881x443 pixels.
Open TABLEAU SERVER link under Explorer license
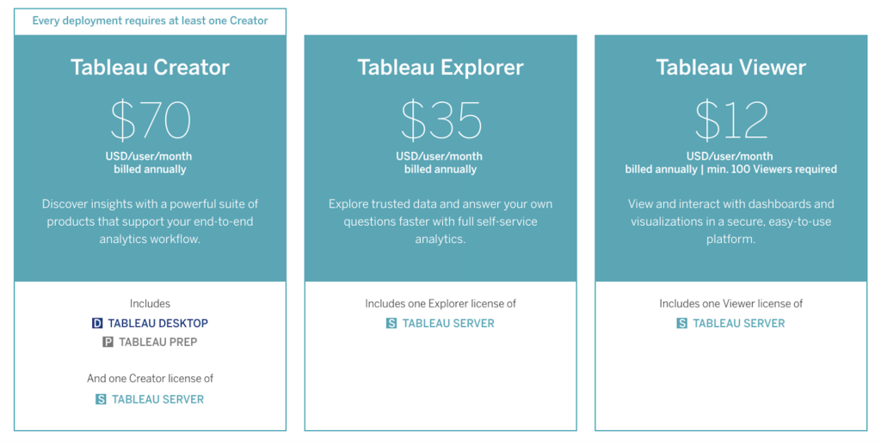(448, 323)
